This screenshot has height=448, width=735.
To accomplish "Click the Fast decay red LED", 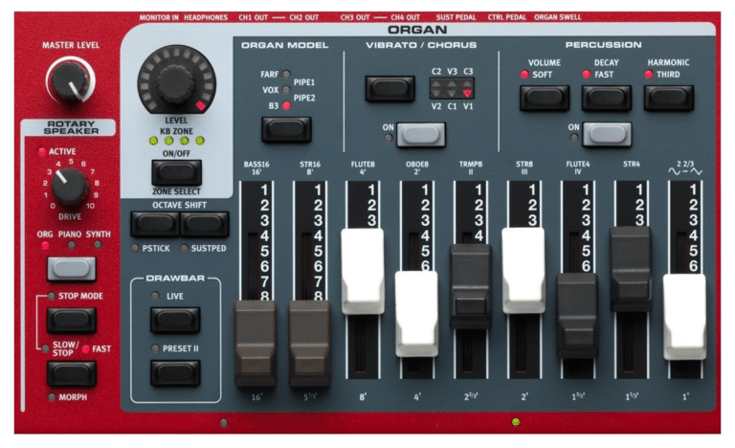I will 587,74.
